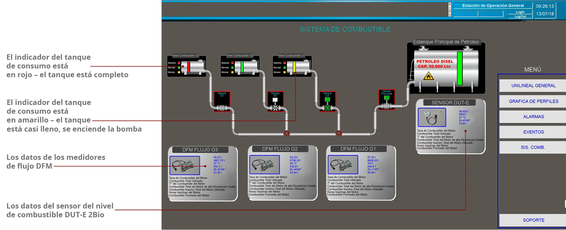Click the 09:26:13 clock display
This screenshot has width=566, height=230.
pos(545,6)
